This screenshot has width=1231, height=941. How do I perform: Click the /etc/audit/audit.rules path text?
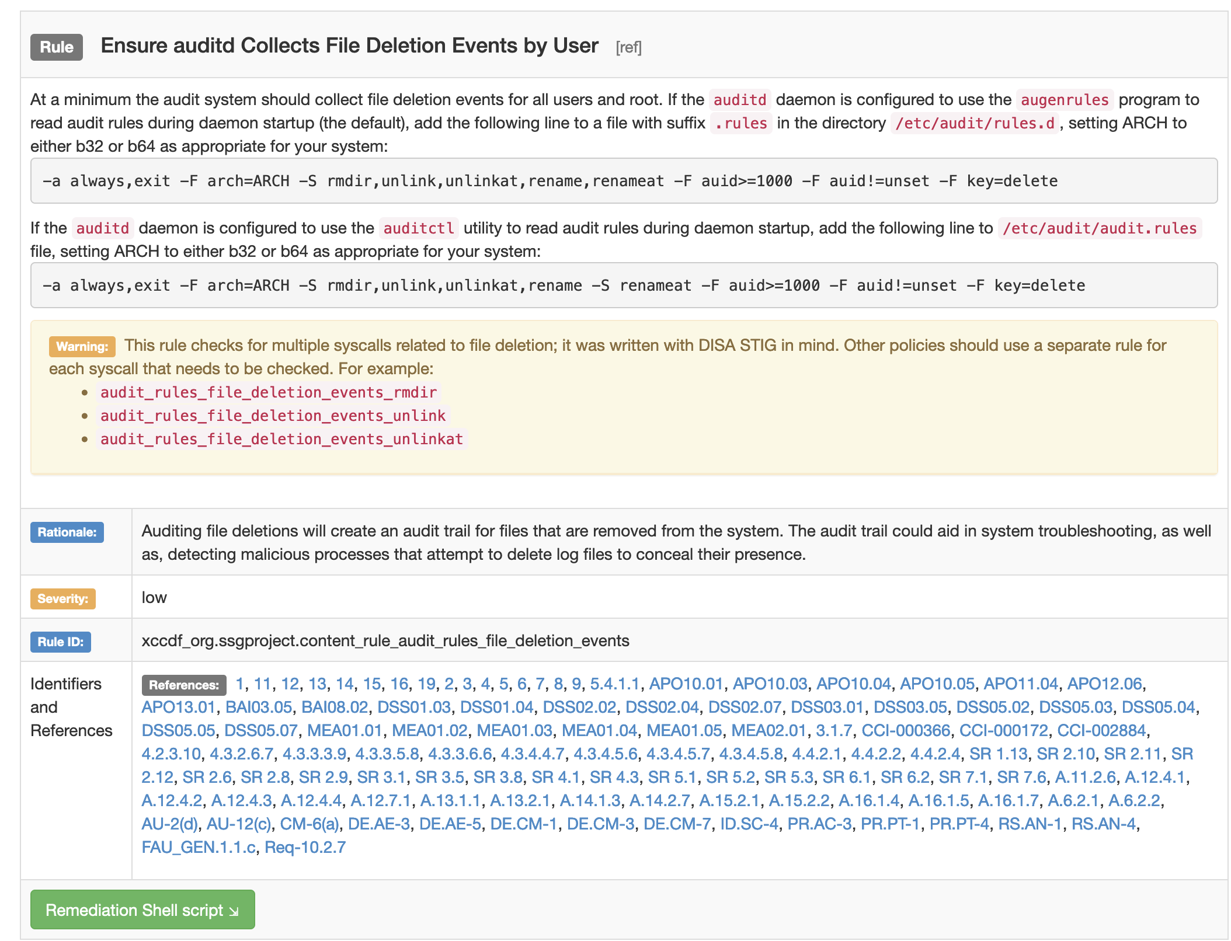click(1100, 228)
